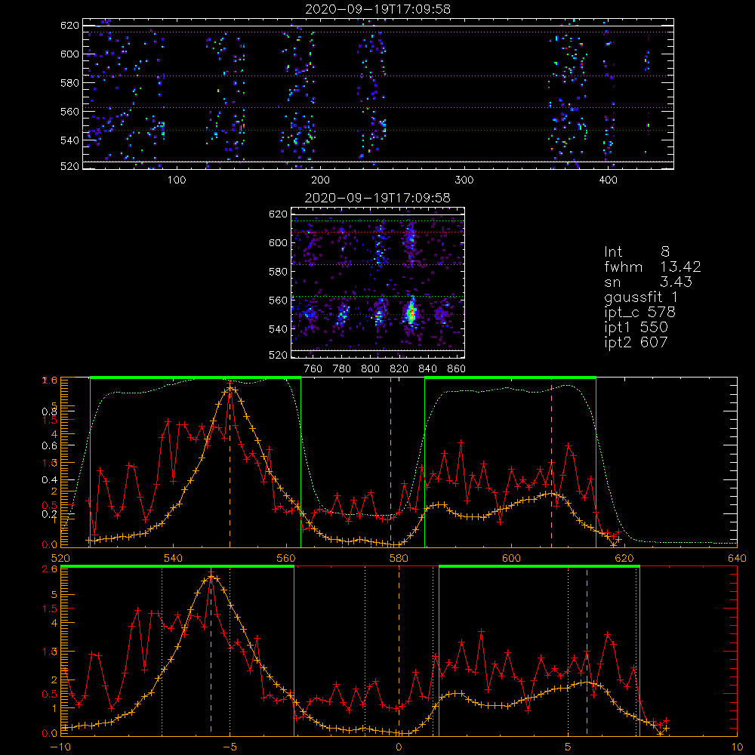Select the 'Int 8' readout line
This screenshot has width=755, height=755.
pos(637,252)
